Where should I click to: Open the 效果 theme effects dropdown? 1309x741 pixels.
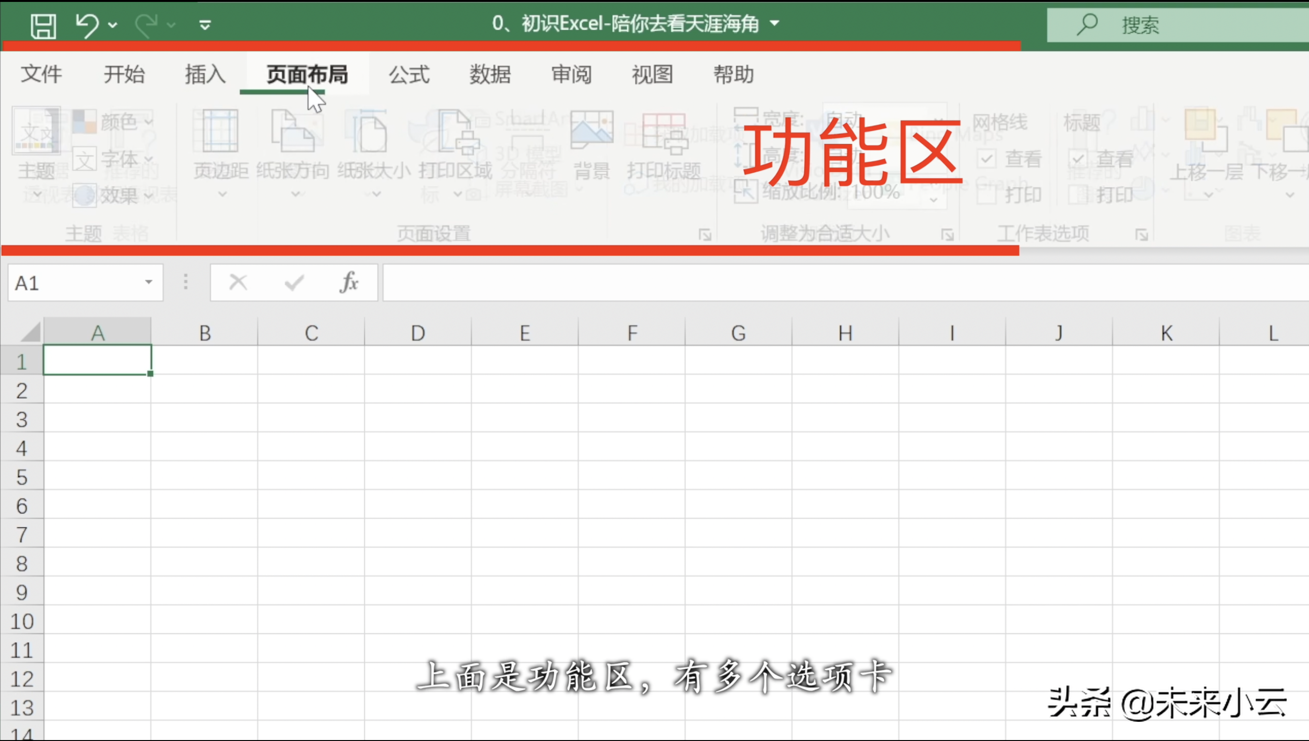tap(112, 196)
